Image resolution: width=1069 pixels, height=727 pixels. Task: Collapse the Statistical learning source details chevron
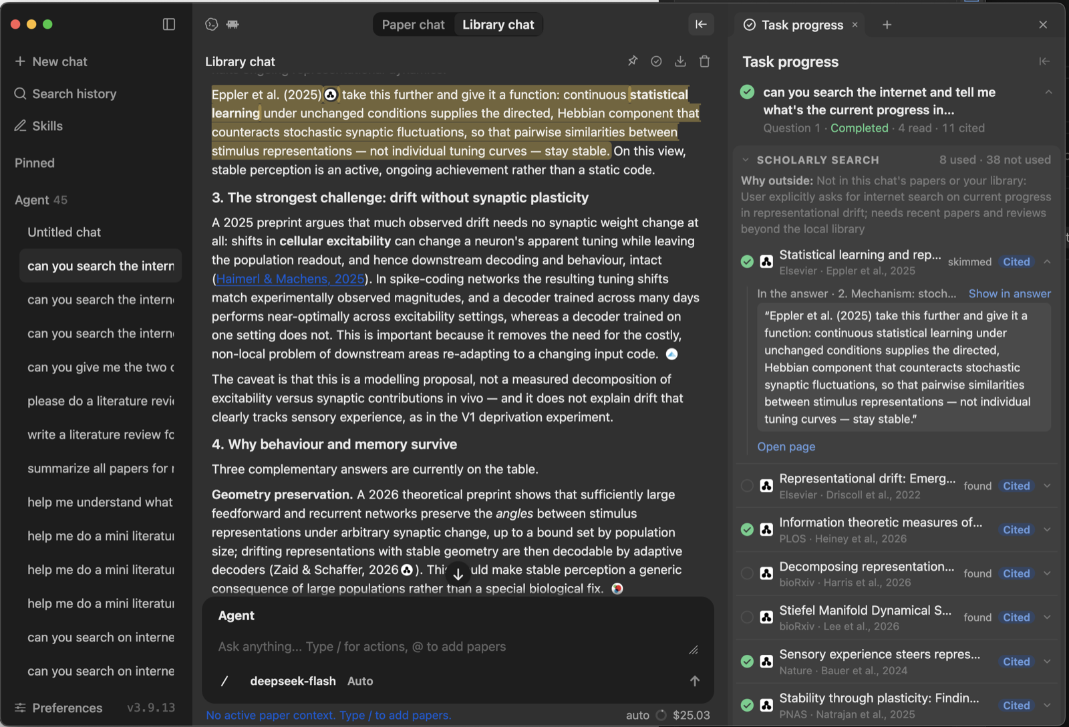tap(1047, 262)
